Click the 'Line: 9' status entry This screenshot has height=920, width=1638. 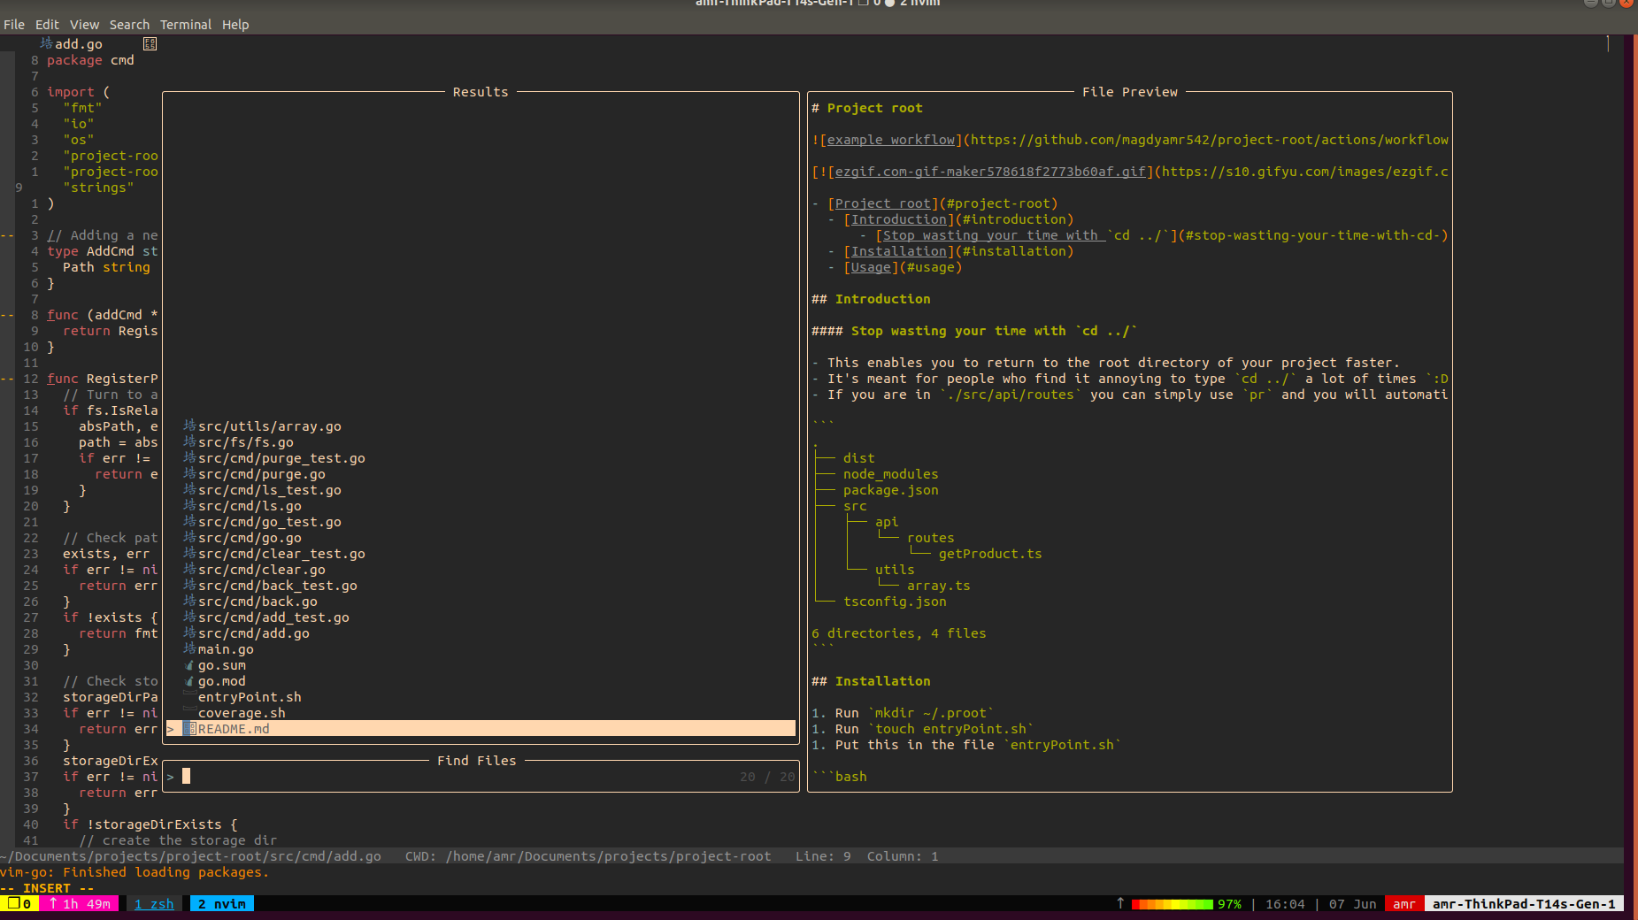[x=823, y=856]
